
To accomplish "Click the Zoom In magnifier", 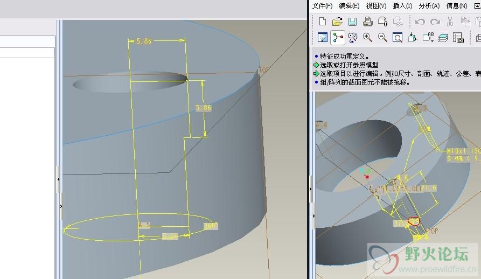I will pos(367,38).
